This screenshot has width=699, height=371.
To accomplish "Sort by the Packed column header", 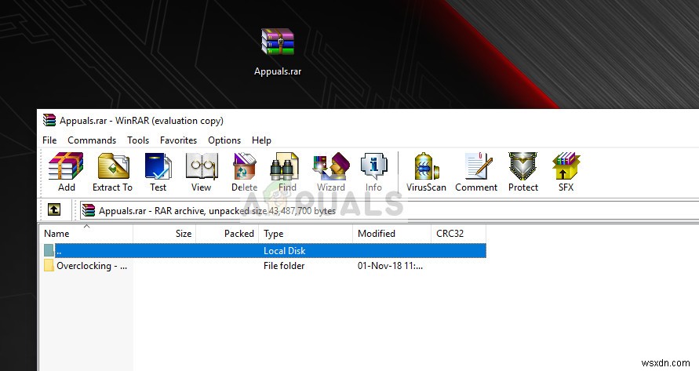I will pos(228,233).
